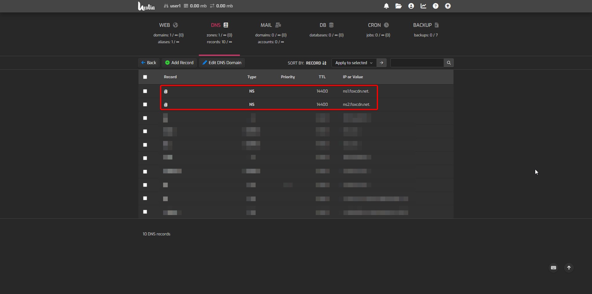This screenshot has width=592, height=294.
Task: Open the help question mark icon
Action: (x=435, y=6)
